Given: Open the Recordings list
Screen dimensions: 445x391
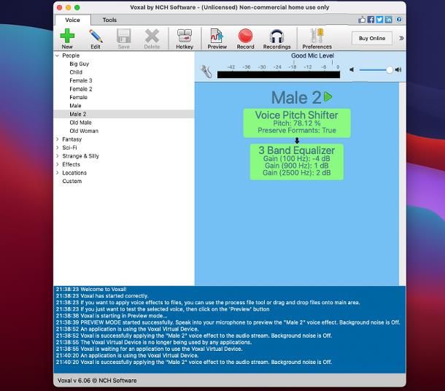Looking at the screenshot, I should pyautogui.click(x=276, y=39).
